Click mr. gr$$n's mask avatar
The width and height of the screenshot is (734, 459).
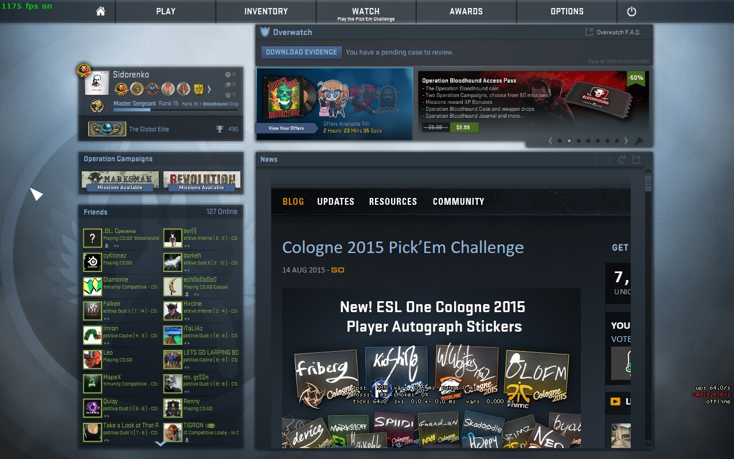(173, 383)
